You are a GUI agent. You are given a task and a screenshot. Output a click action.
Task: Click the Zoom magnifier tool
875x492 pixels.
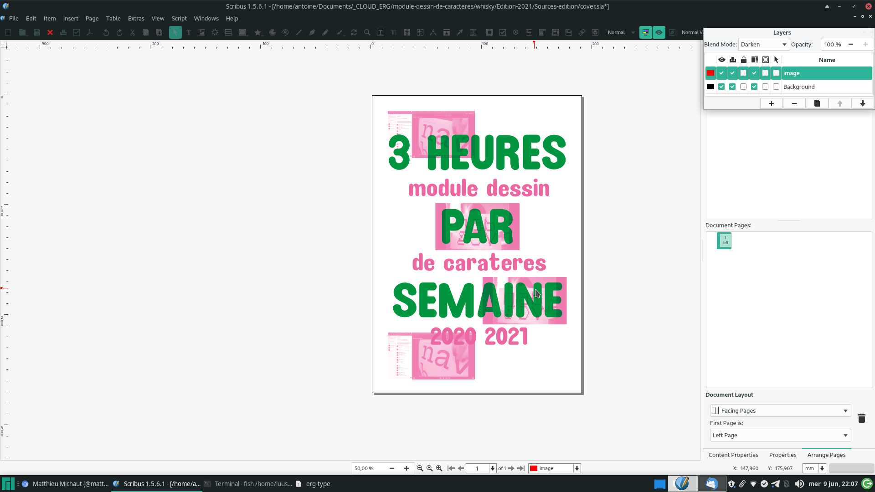click(367, 32)
